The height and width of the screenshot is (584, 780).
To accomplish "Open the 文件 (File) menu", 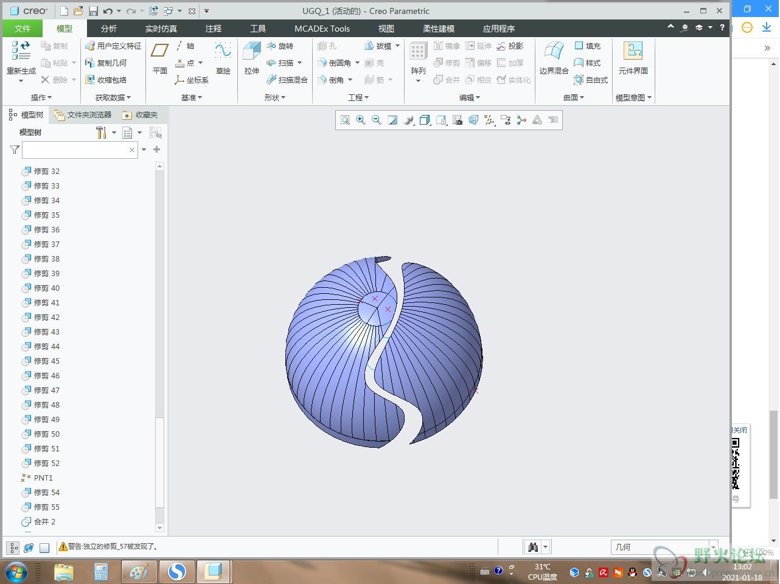I will coord(23,29).
